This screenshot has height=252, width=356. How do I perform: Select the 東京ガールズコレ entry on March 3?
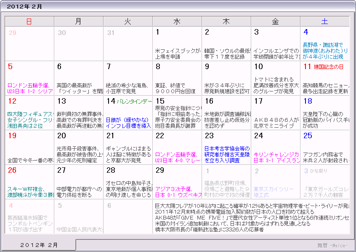pyautogui.click(x=326, y=192)
